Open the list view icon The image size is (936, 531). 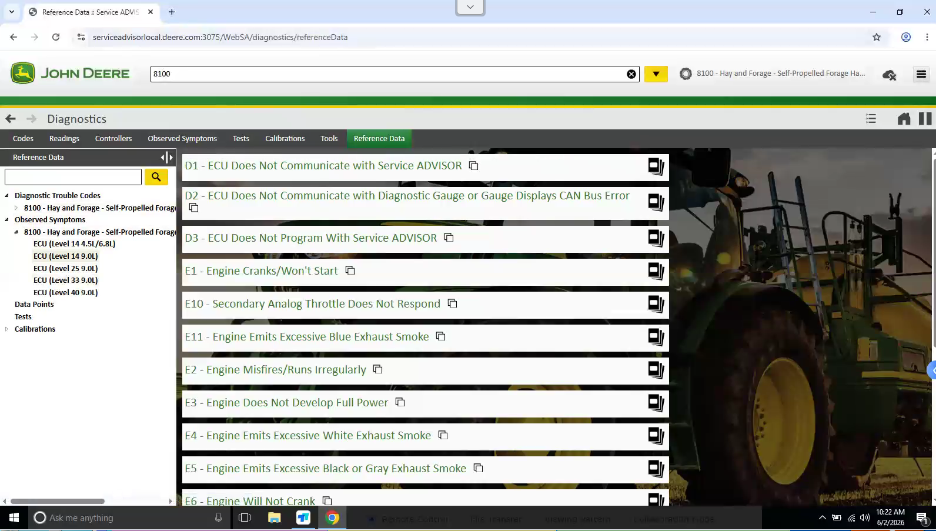(x=871, y=119)
